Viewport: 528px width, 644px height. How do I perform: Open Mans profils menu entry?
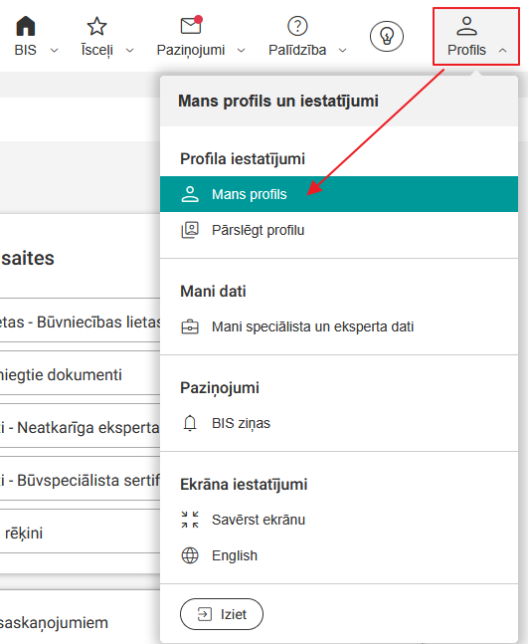(339, 194)
